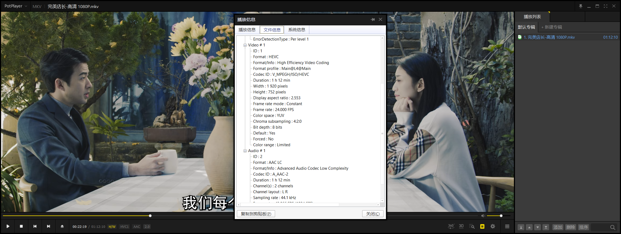The width and height of the screenshot is (621, 234).
Task: Click the file icon of the playlist item
Action: [x=520, y=37]
